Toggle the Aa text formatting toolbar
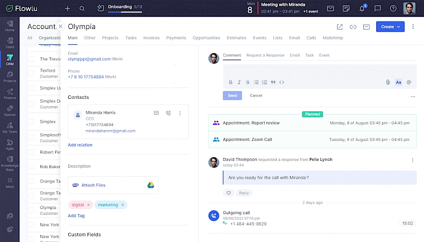This screenshot has width=424, height=242. 398,82
